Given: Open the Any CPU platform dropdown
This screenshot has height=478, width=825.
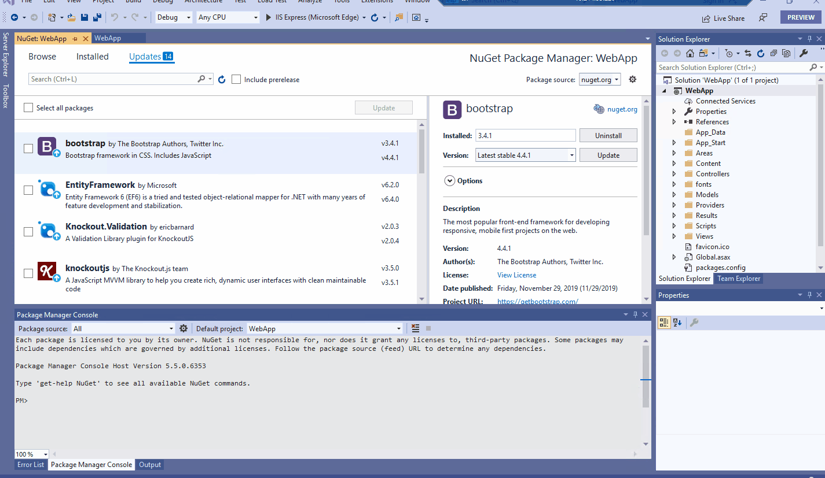Looking at the screenshot, I should pos(228,17).
